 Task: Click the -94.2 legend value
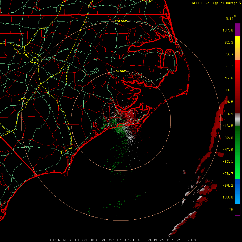(228, 186)
